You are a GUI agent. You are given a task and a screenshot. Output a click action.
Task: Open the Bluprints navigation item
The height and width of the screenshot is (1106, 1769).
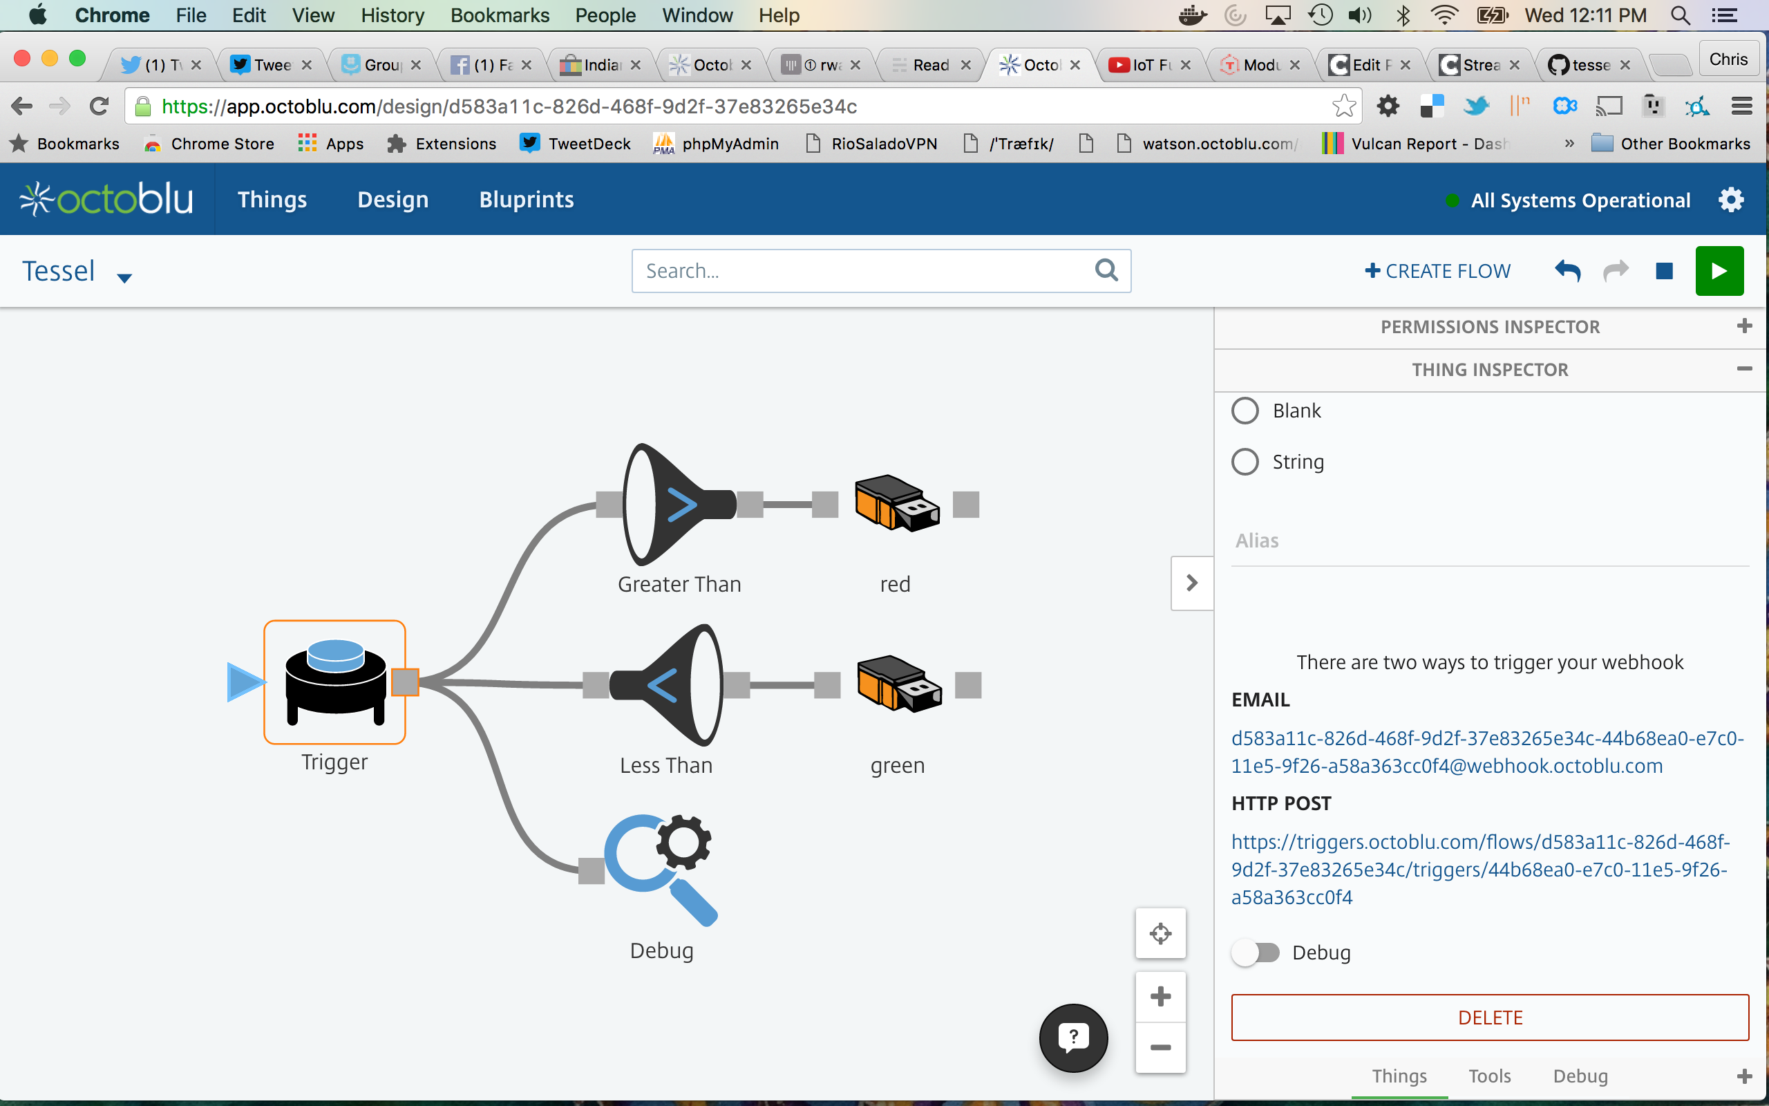click(x=526, y=200)
